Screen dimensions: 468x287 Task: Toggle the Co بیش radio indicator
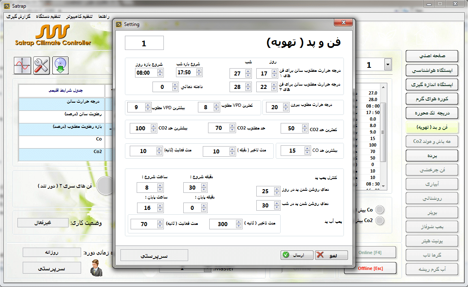pyautogui.click(x=379, y=209)
